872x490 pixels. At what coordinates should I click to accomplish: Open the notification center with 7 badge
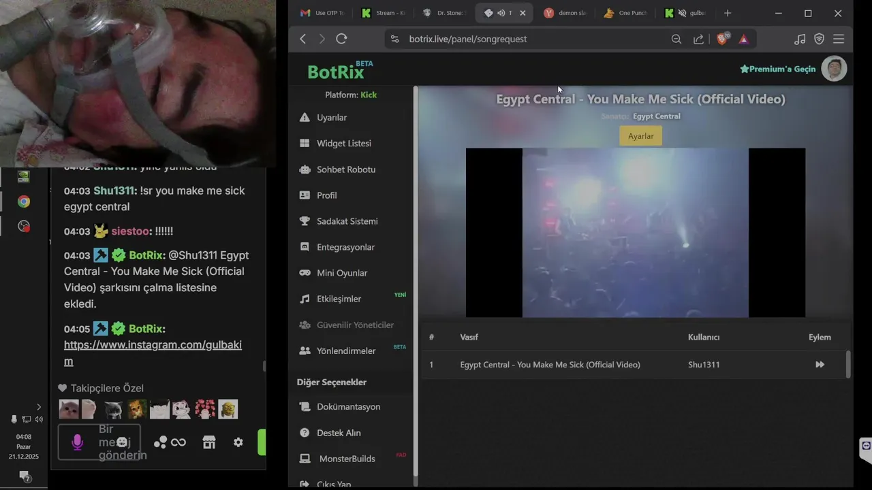(x=25, y=476)
